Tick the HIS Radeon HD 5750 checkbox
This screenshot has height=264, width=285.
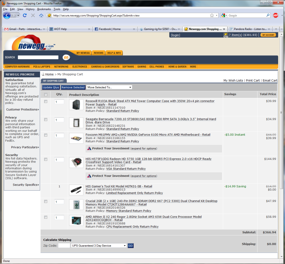point(46,159)
